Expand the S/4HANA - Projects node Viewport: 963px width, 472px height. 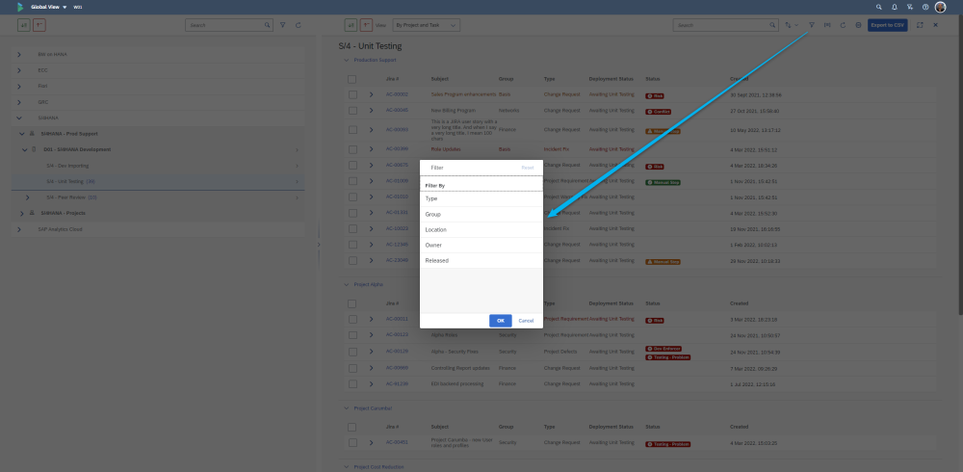[21, 213]
